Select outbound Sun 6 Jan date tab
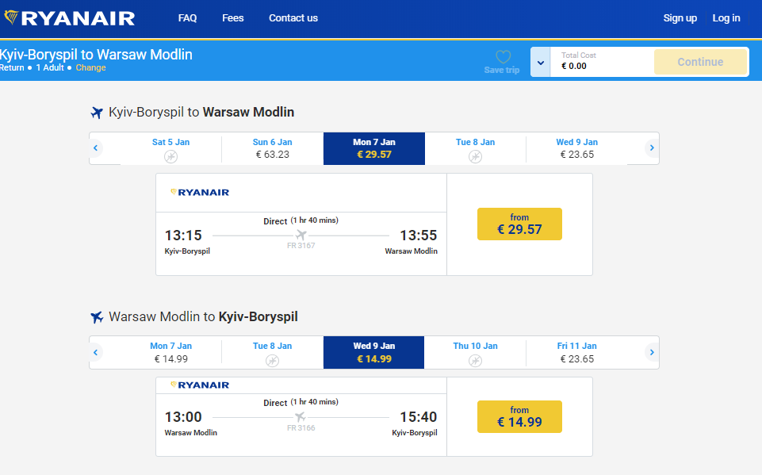The height and width of the screenshot is (475, 762). click(272, 148)
